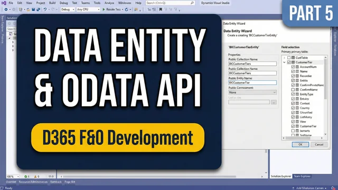Click the Ready status text
The width and height of the screenshot is (338, 190).
(8, 188)
